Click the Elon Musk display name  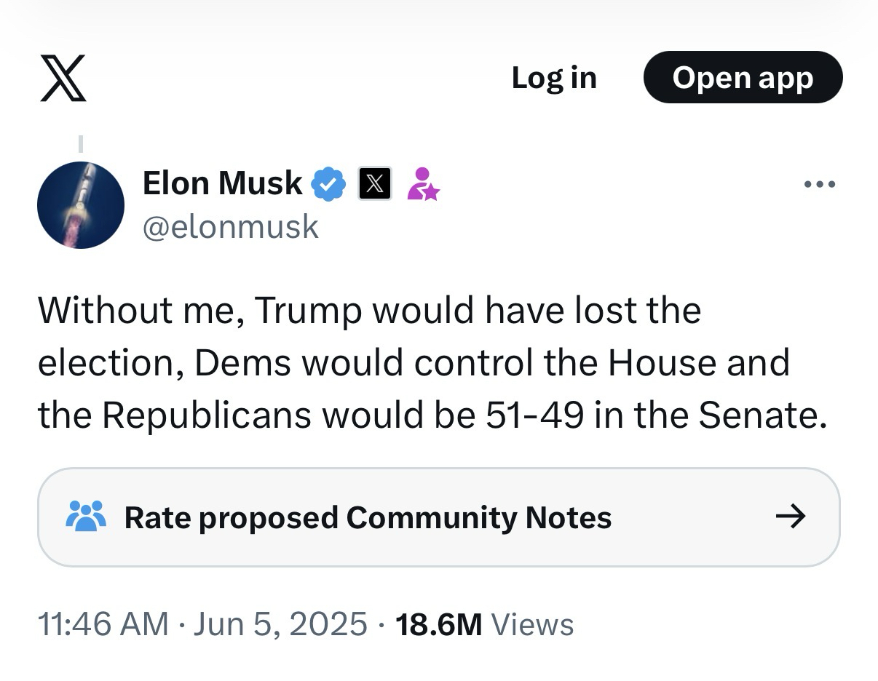tap(222, 183)
